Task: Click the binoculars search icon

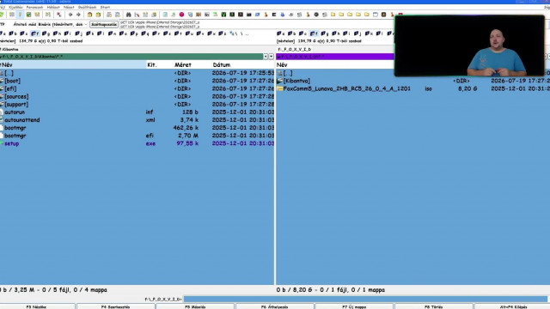Action: pos(128,15)
